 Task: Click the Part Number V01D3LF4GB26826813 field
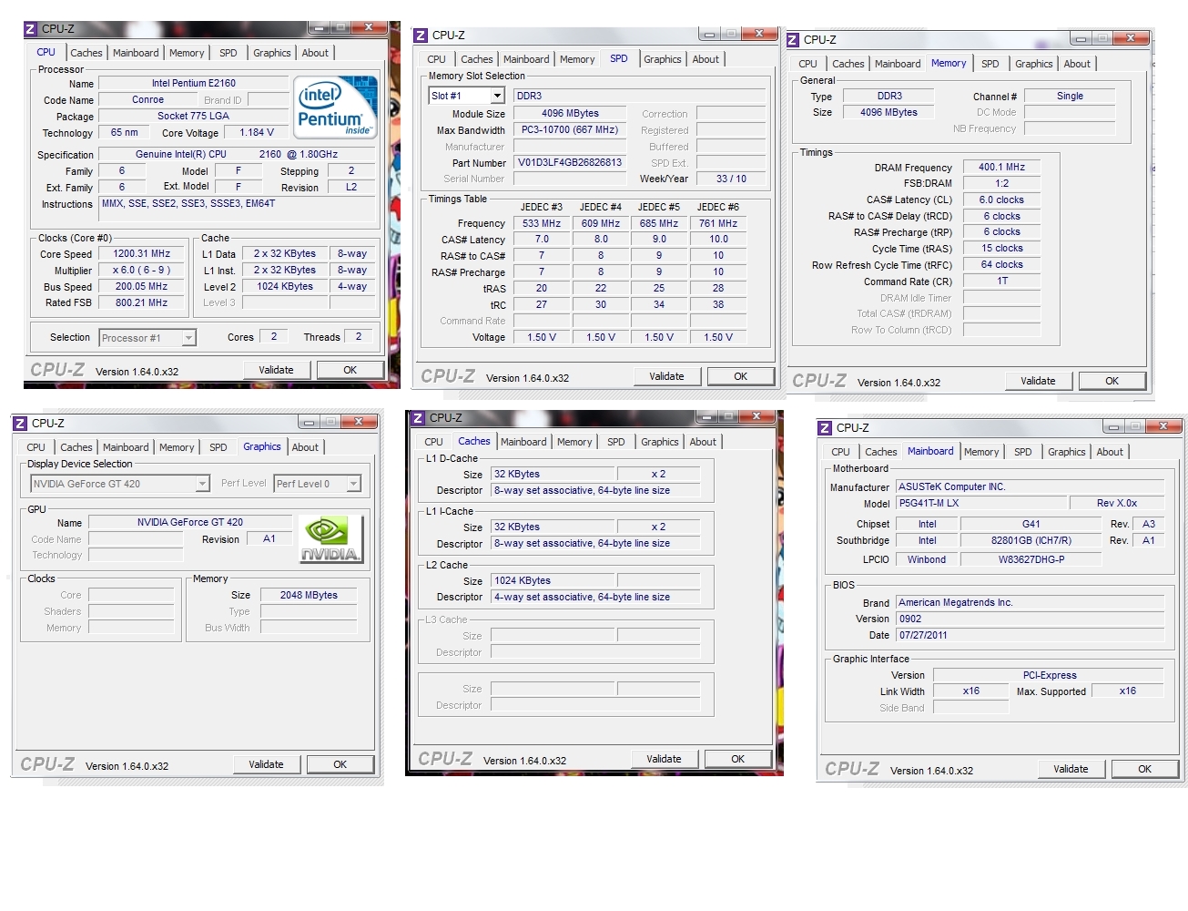coord(570,163)
